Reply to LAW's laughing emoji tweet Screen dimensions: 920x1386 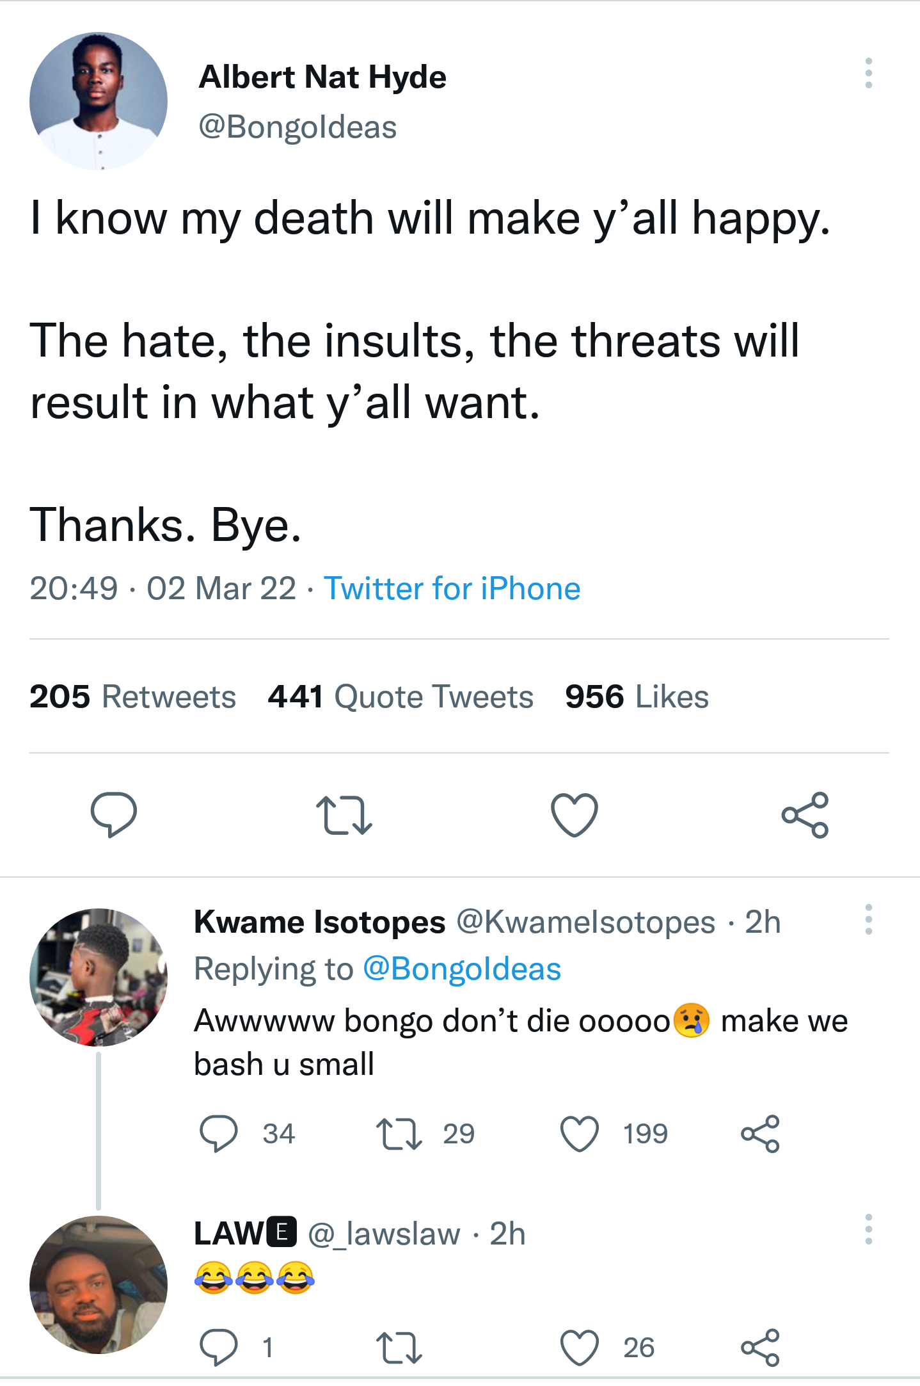[219, 1348]
